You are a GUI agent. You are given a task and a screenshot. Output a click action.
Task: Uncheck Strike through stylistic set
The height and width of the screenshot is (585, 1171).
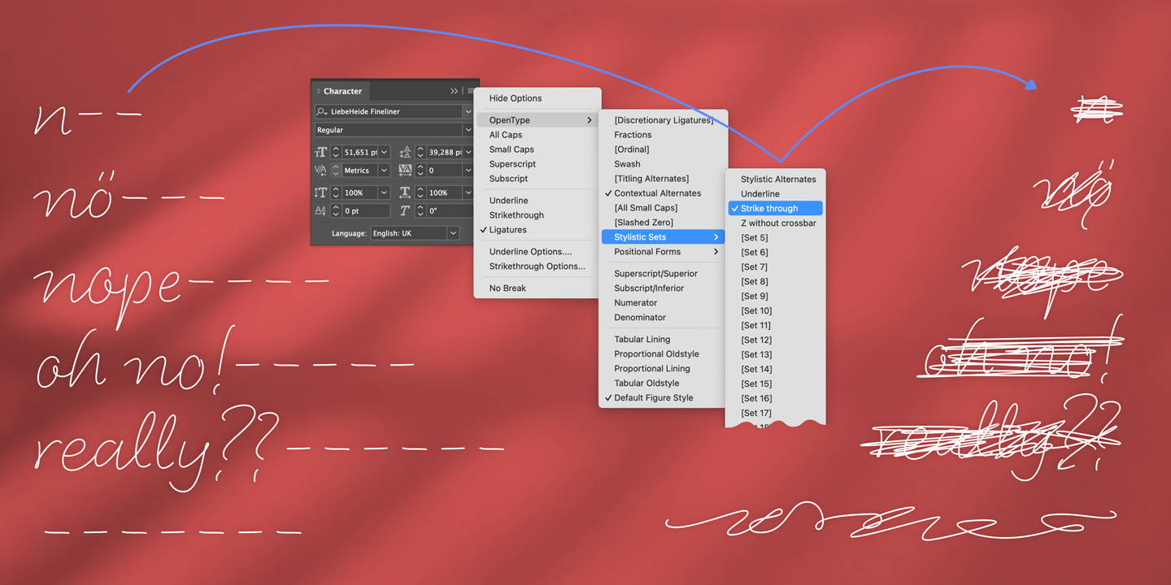pyautogui.click(x=776, y=209)
